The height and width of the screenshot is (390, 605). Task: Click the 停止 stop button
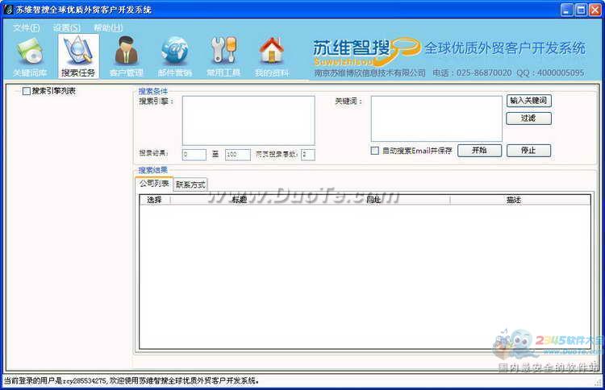pyautogui.click(x=528, y=151)
